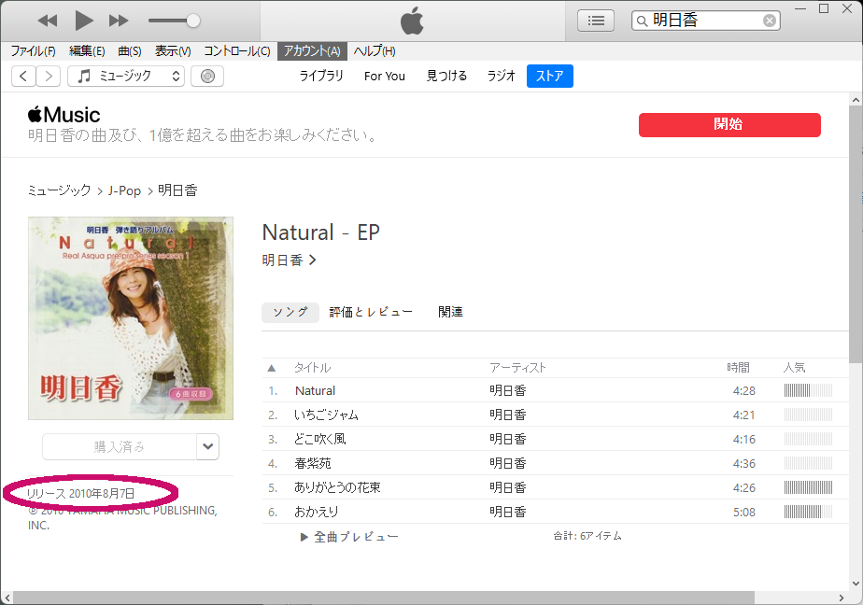863x605 pixels.
Task: Select the ソング tab
Action: point(290,312)
